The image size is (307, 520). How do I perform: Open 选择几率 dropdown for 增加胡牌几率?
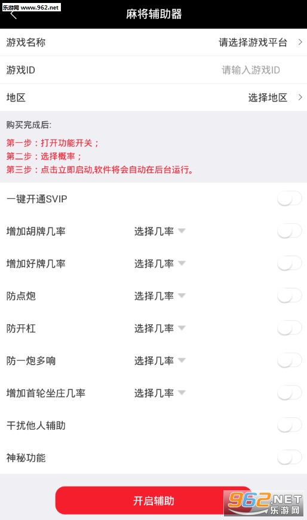159,231
